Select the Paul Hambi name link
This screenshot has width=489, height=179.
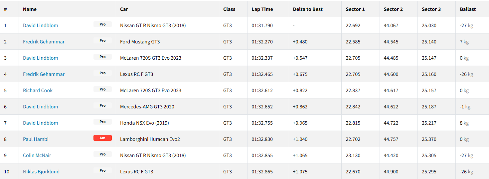click(x=36, y=139)
